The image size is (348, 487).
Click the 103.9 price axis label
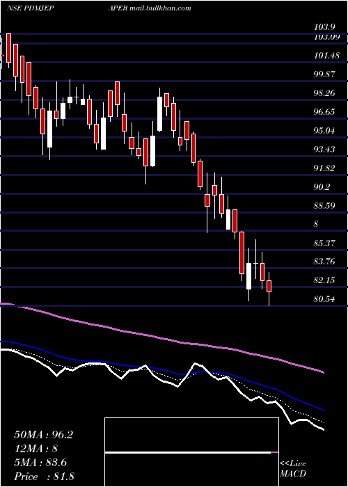pyautogui.click(x=325, y=27)
